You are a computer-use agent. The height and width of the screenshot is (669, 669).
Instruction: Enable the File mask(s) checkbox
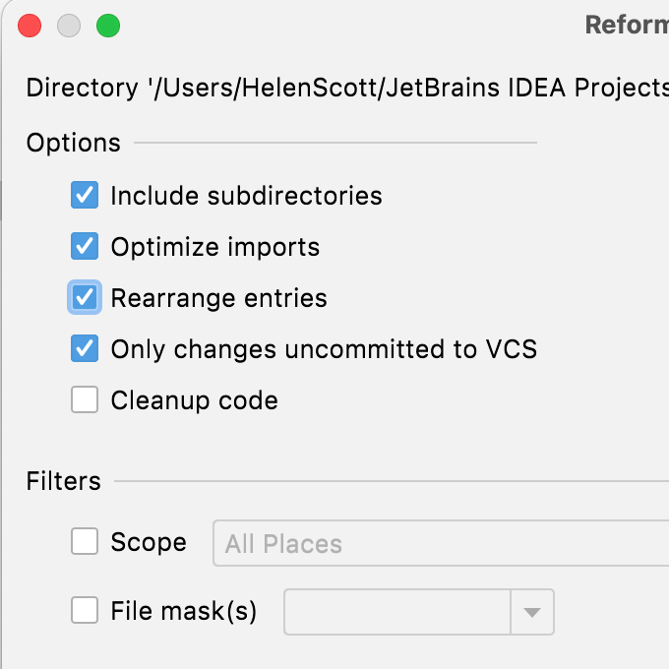[85, 611]
